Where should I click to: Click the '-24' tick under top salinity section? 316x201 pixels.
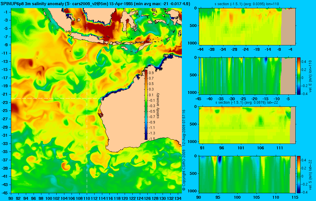245,49
